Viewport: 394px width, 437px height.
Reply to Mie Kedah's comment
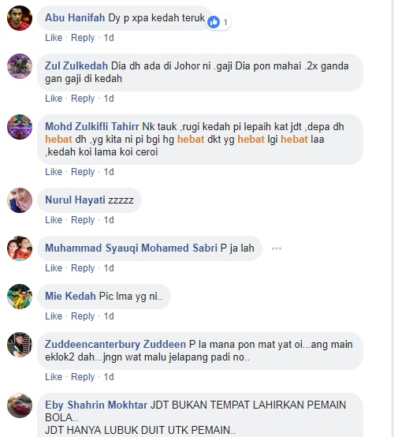pyautogui.click(x=83, y=316)
